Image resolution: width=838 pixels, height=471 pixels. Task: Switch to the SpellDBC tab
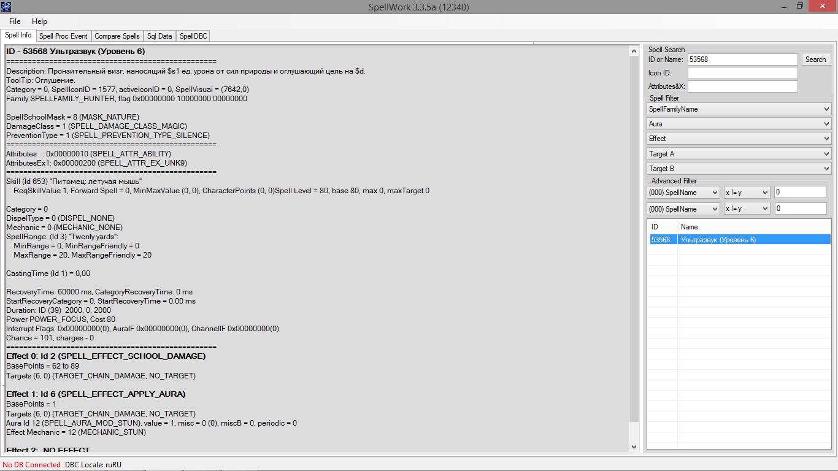(x=193, y=36)
